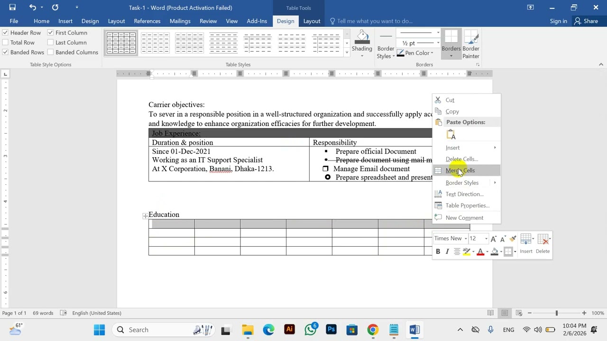Choose Keep Text Only paste option icon
The height and width of the screenshot is (341, 607).
pos(451,135)
